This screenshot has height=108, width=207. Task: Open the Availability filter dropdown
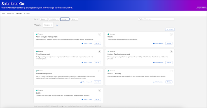(x=54, y=19)
